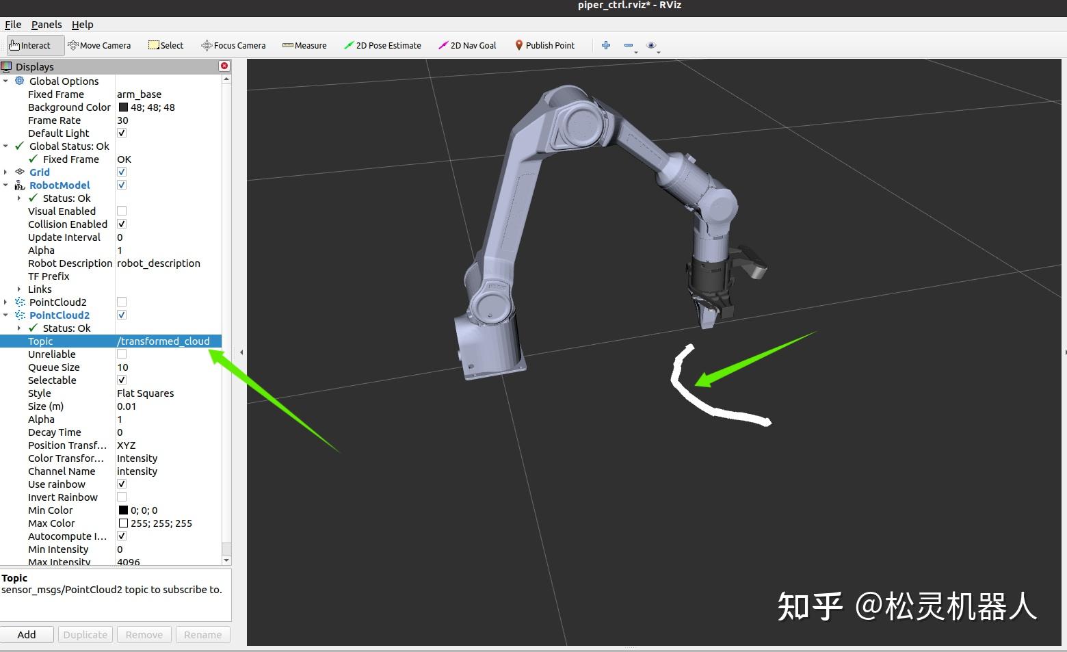Image resolution: width=1067 pixels, height=652 pixels.
Task: Click the Size (m) value 0.01
Action: [168, 406]
